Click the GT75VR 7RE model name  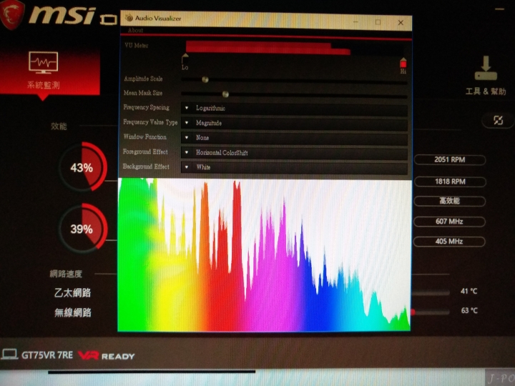pos(47,355)
